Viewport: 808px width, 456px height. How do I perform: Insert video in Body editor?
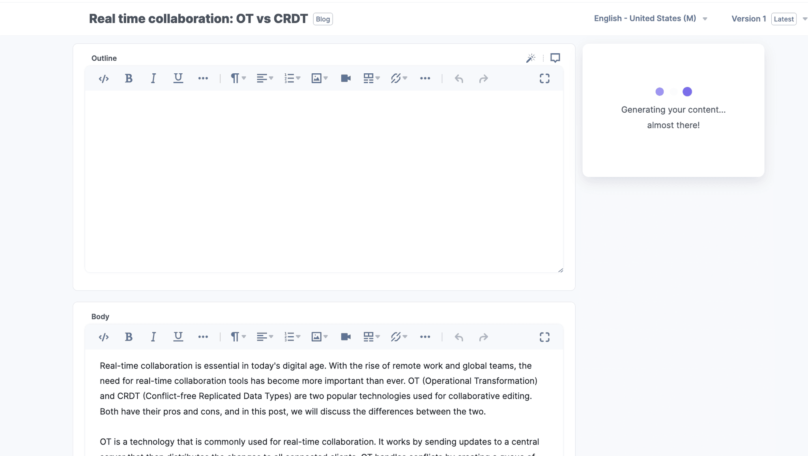pyautogui.click(x=346, y=337)
